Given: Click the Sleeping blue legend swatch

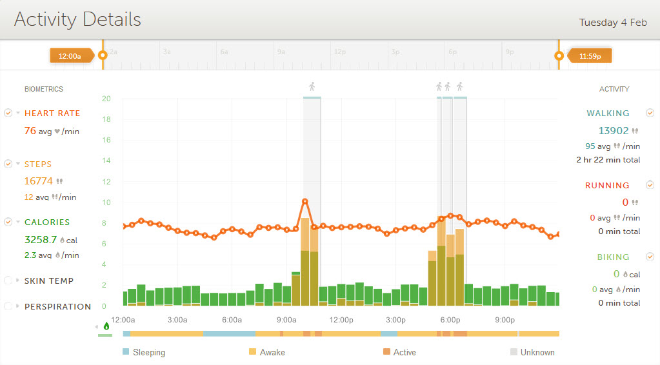Looking at the screenshot, I should 126,352.
